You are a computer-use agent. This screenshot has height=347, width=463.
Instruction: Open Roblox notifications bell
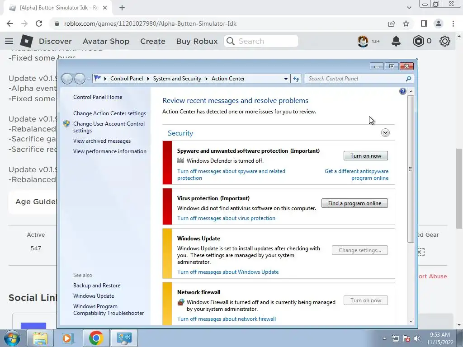(396, 41)
